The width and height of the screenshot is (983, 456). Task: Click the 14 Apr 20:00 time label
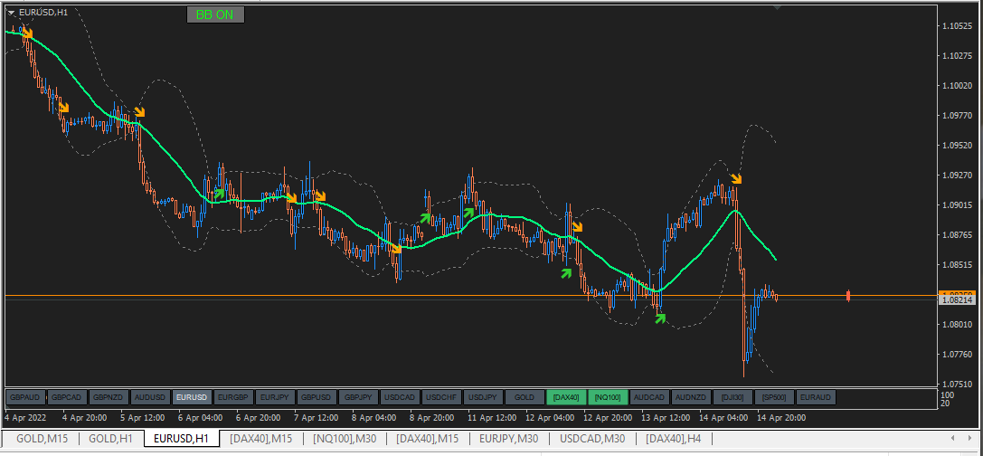coord(781,418)
